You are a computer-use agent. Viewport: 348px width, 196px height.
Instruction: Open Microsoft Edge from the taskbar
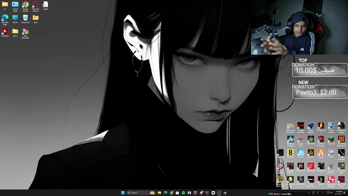(x=165, y=193)
